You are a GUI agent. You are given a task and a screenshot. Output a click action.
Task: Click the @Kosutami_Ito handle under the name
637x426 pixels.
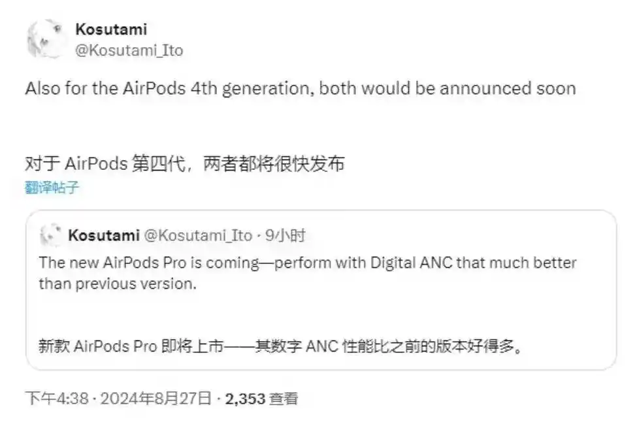coord(129,50)
